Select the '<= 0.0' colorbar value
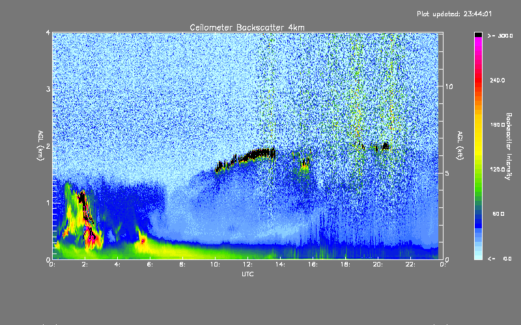Screen dimensions: 521x325 click(x=500, y=258)
